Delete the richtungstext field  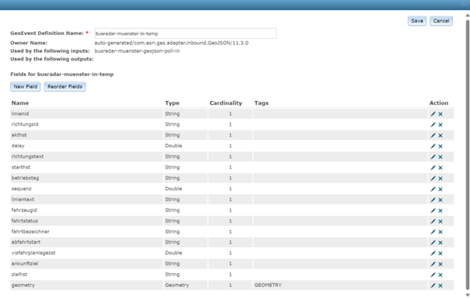pos(440,157)
